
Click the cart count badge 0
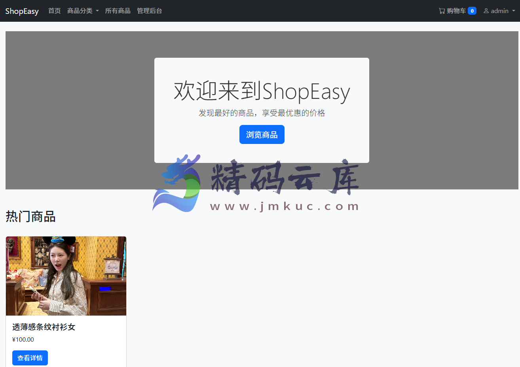click(472, 11)
